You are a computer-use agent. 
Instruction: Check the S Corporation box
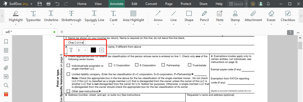point(137,65)
